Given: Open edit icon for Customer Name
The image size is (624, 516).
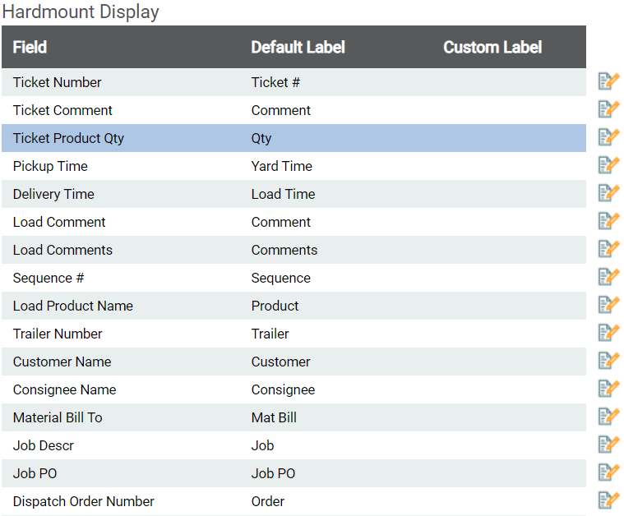Looking at the screenshot, I should [608, 361].
